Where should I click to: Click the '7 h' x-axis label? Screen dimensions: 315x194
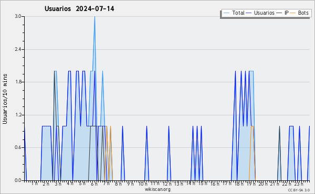[106, 184]
